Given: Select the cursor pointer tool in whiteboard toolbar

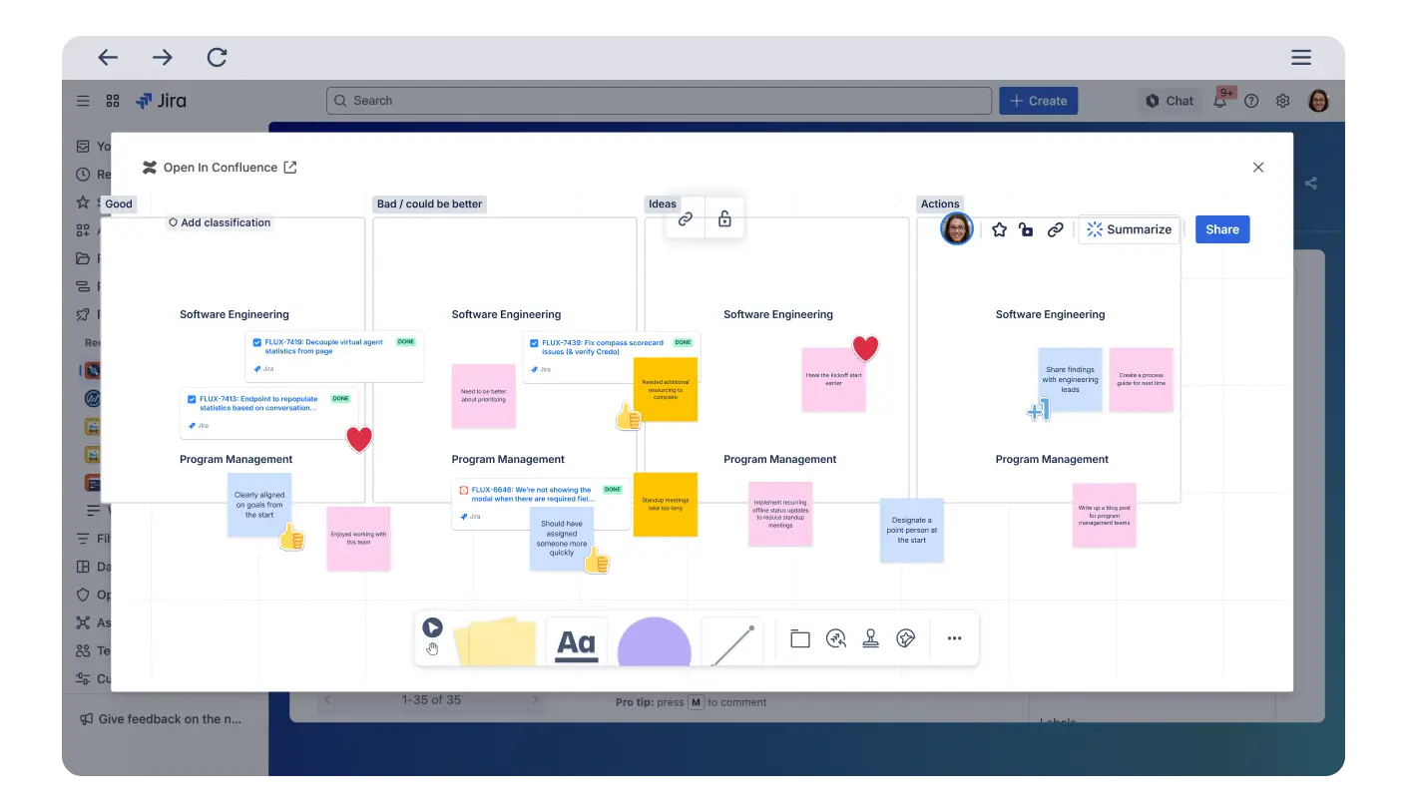Looking at the screenshot, I should [432, 627].
